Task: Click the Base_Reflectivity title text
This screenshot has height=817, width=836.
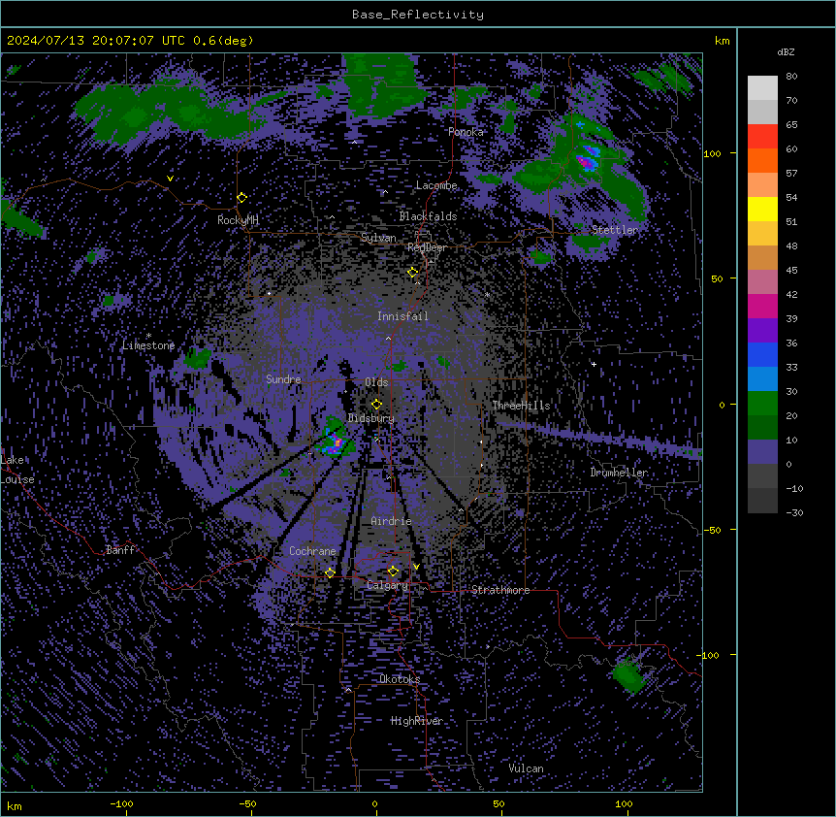Action: click(418, 15)
